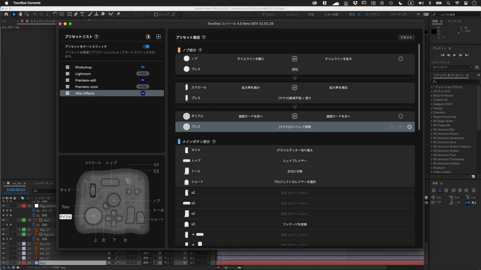
Task: Toggle stopwatch for スケール property
Action: point(34,211)
